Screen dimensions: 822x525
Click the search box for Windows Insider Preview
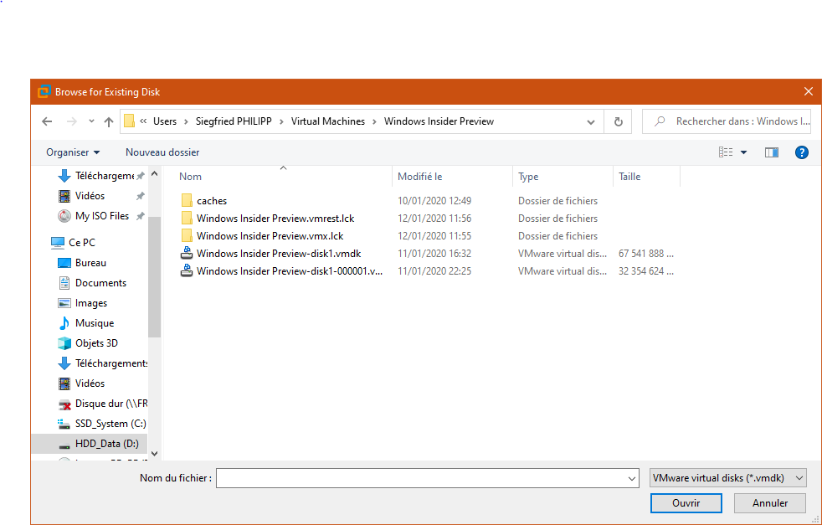pos(727,121)
